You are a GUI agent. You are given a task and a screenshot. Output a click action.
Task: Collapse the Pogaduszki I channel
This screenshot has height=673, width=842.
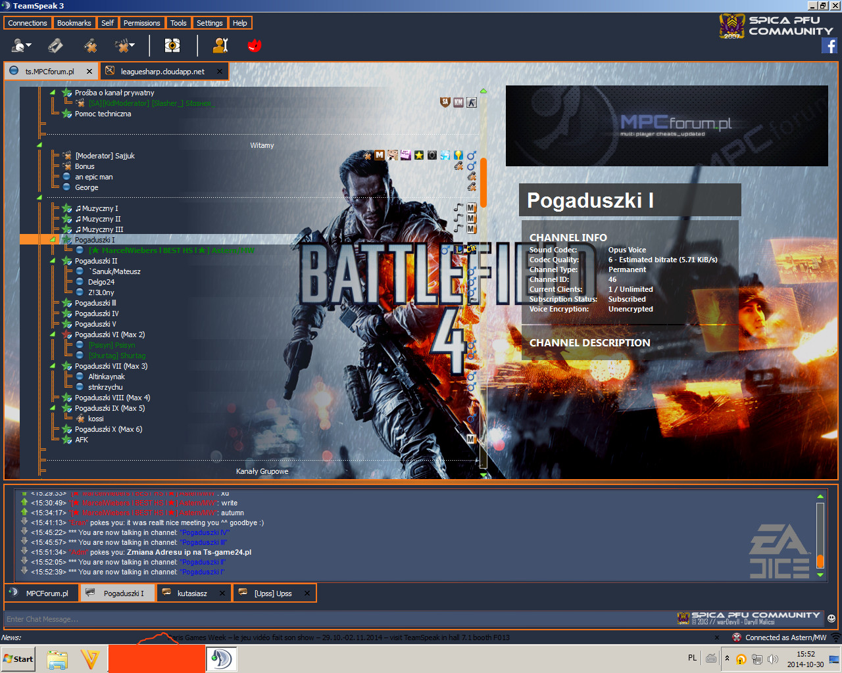click(x=52, y=240)
